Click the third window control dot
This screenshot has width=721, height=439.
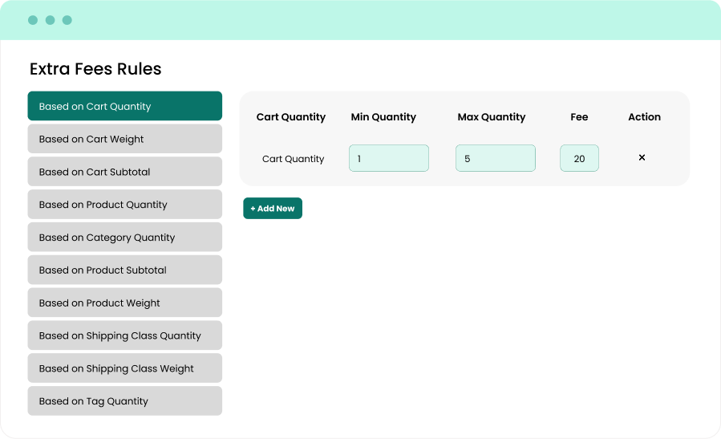67,20
